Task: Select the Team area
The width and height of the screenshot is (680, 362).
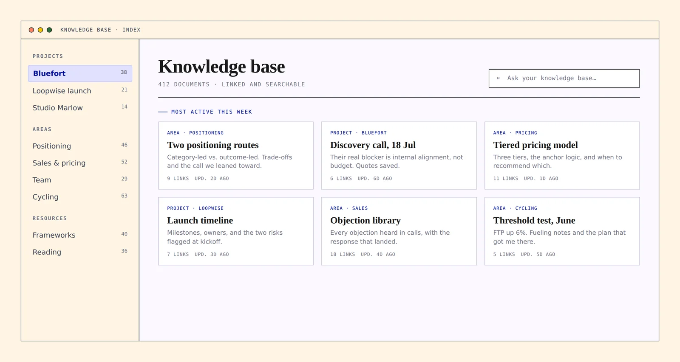Action: click(x=80, y=180)
